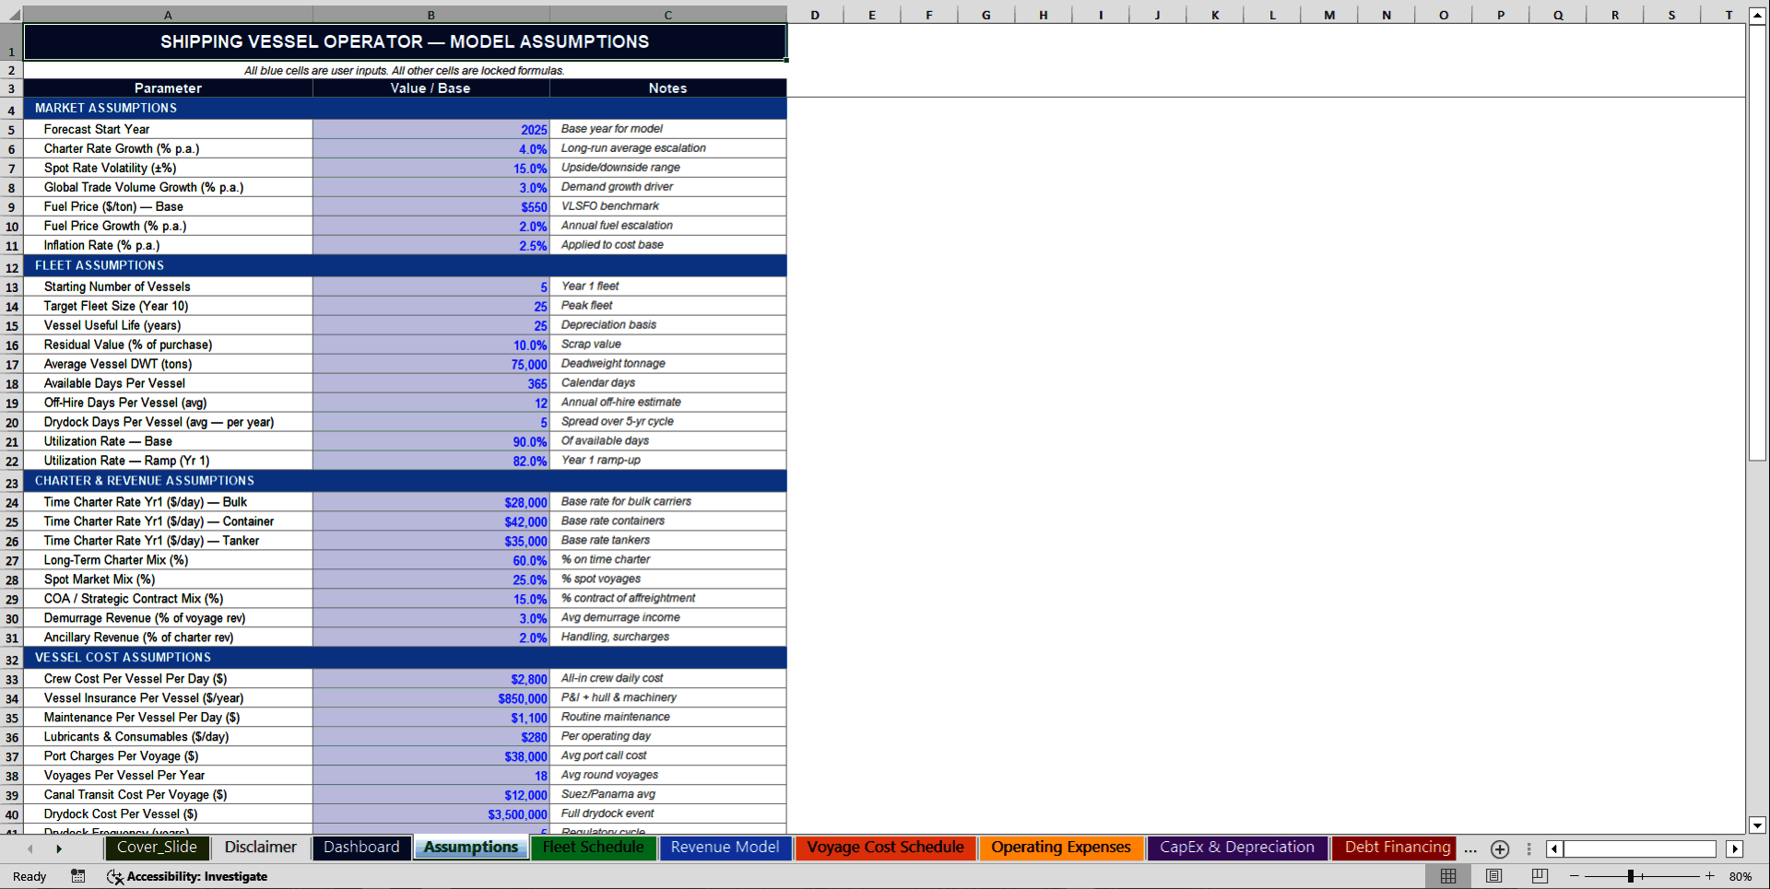Select the $28,000 bulk charter rate cell
This screenshot has height=889, width=1770.
pyautogui.click(x=431, y=502)
